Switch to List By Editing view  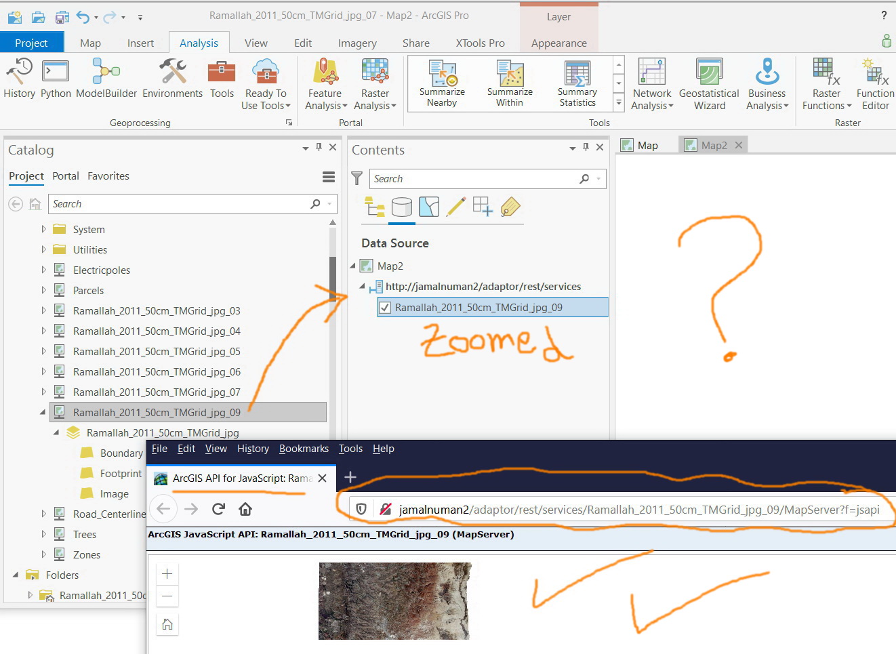tap(456, 207)
